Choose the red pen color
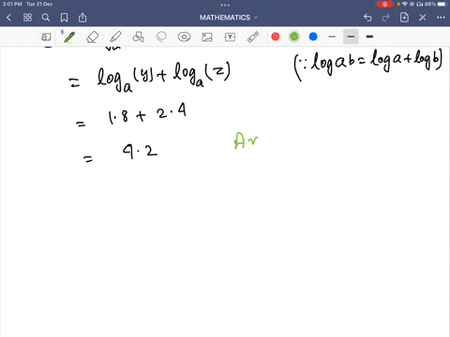Viewport: 450px width, 337px height. [x=276, y=37]
